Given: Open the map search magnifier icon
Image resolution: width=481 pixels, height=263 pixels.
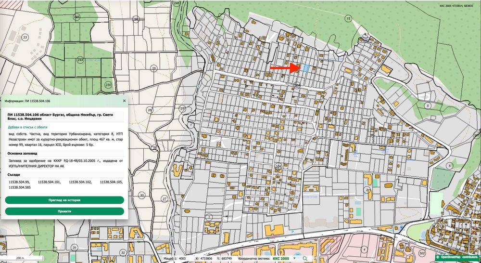Looking at the screenshot, I should (305, 259).
